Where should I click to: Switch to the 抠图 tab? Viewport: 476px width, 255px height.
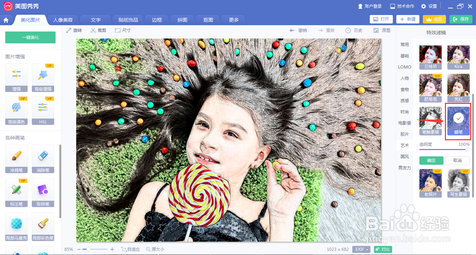click(208, 20)
